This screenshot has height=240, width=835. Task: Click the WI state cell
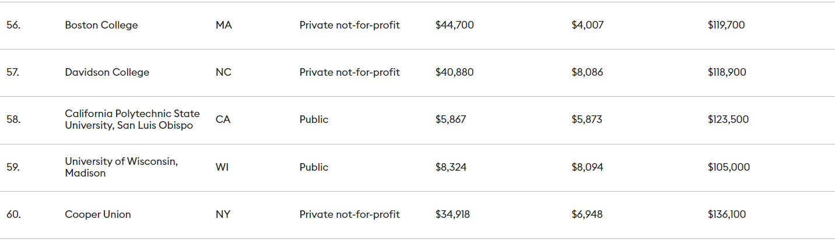point(223,167)
